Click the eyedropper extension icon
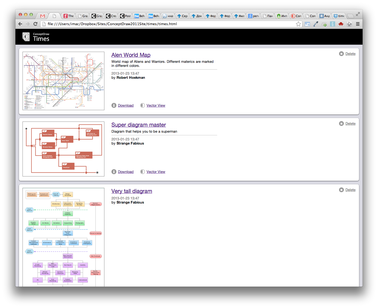The image size is (378, 308). pyautogui.click(x=316, y=24)
